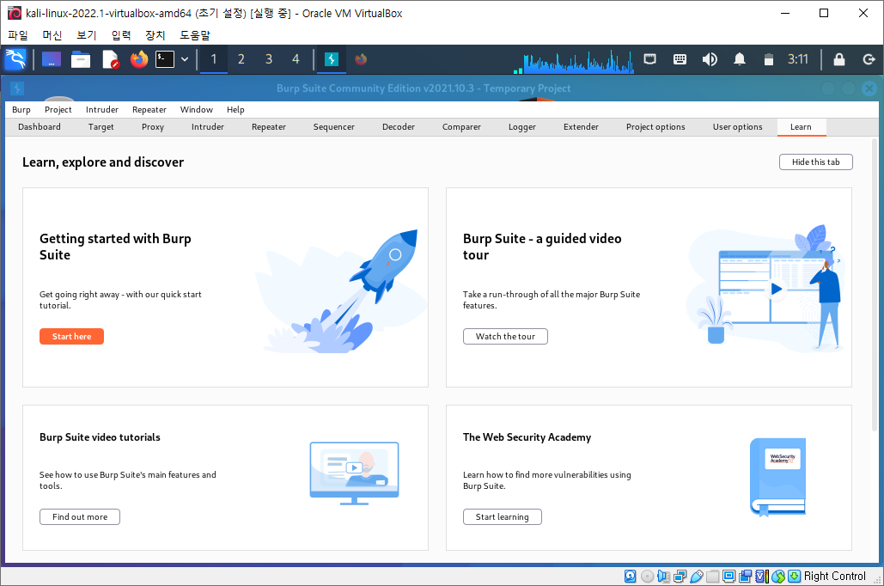Launch the text editor panel icon
884x586 pixels.
(111, 59)
